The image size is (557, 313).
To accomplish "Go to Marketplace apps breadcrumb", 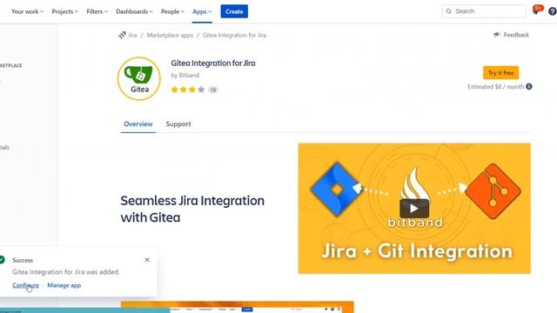I will pyautogui.click(x=170, y=35).
